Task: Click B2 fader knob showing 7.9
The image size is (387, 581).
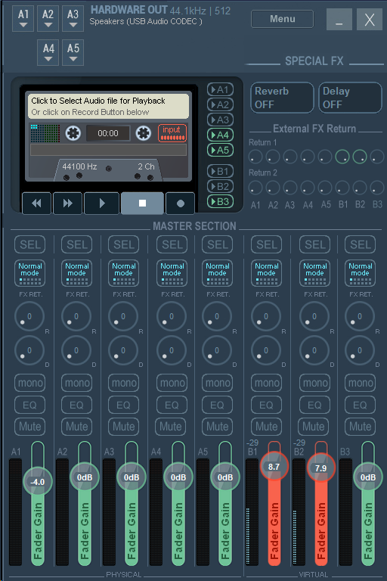Action: pyautogui.click(x=320, y=468)
